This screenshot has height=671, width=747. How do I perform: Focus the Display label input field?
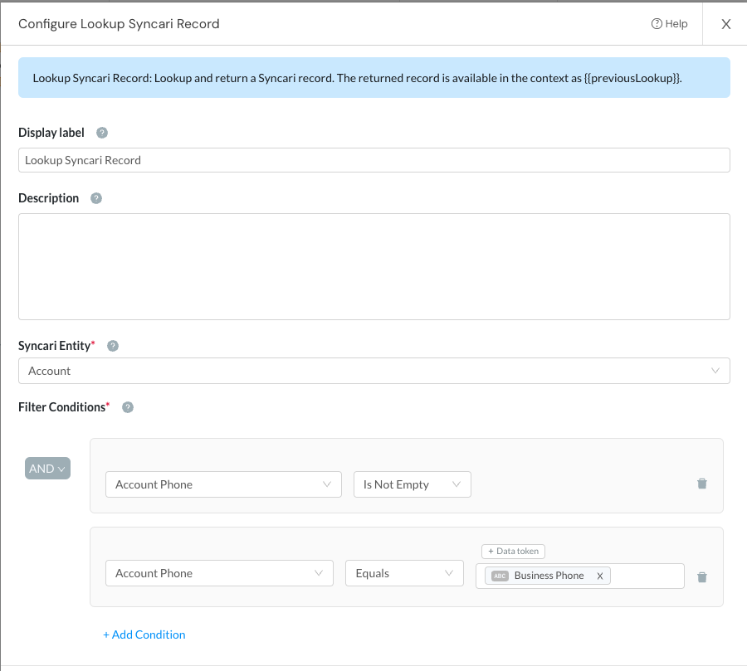(374, 160)
